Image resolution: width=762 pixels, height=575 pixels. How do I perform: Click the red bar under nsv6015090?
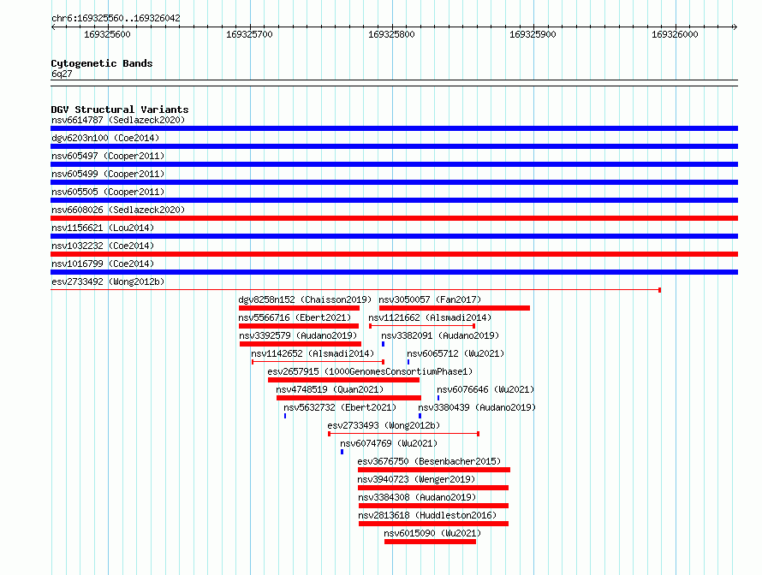click(430, 542)
